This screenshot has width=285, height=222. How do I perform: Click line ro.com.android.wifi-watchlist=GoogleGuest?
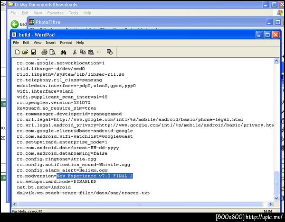coord(75,136)
